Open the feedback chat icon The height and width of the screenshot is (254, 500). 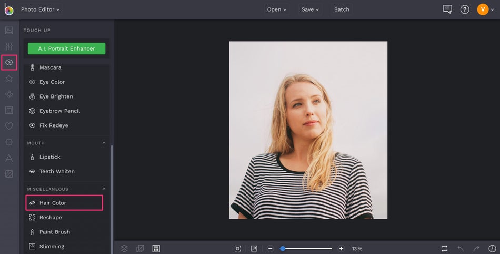coord(447,9)
